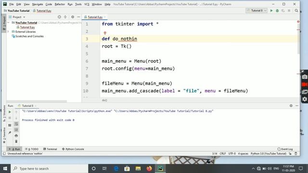This screenshot has width=308, height=173.
Task: Open 4 spaces indent selector
Action: [x=243, y=154]
